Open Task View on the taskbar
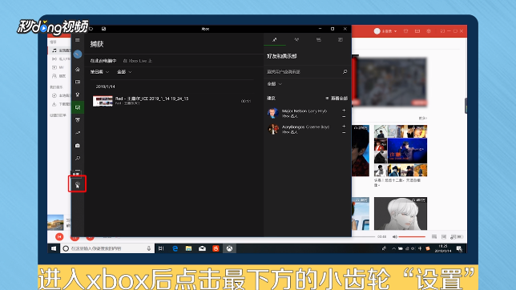The width and height of the screenshot is (516, 290). 161,248
